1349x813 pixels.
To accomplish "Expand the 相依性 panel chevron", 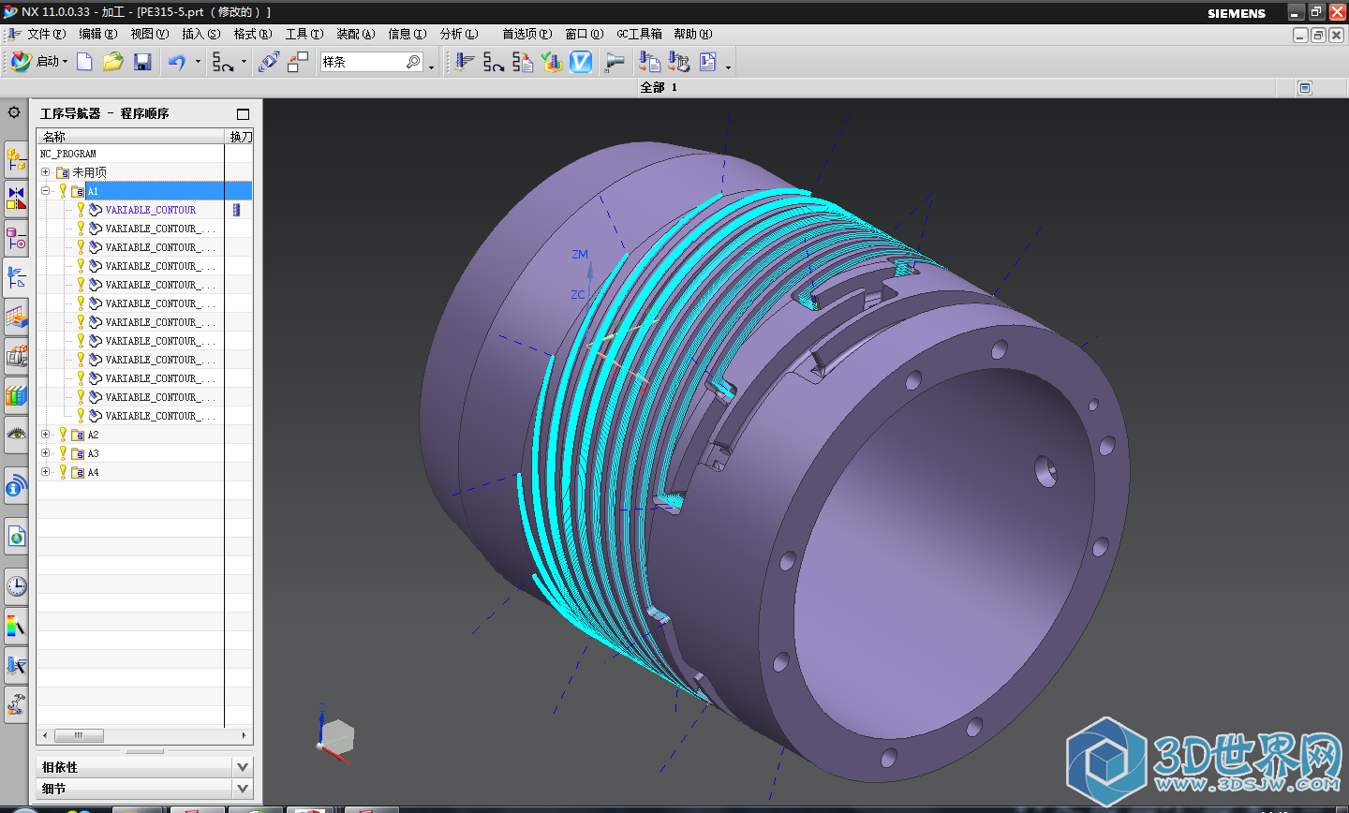I will tap(243, 767).
